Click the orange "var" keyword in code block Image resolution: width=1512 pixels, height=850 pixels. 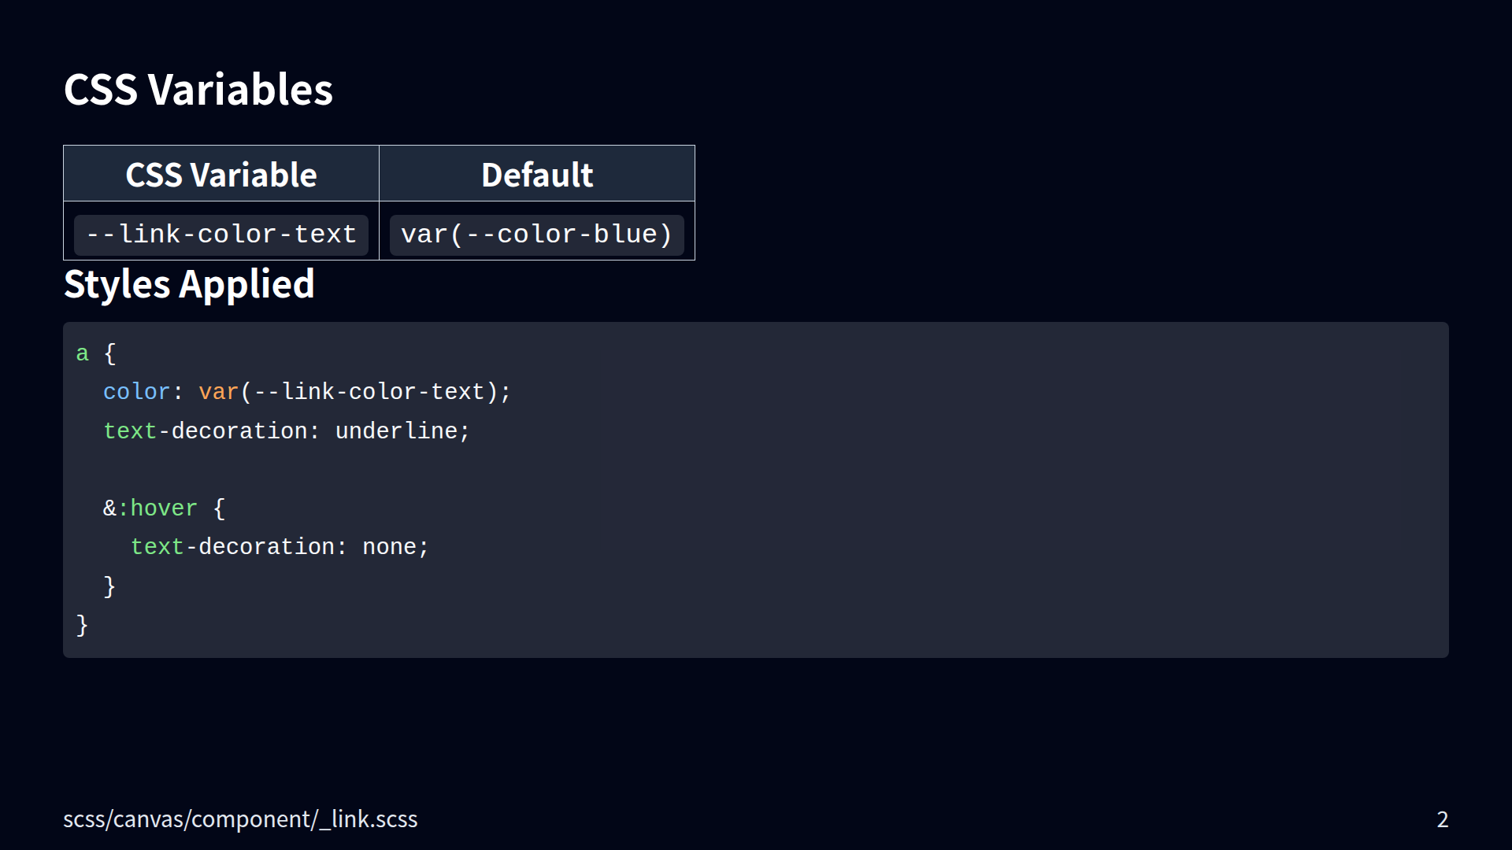click(x=218, y=392)
